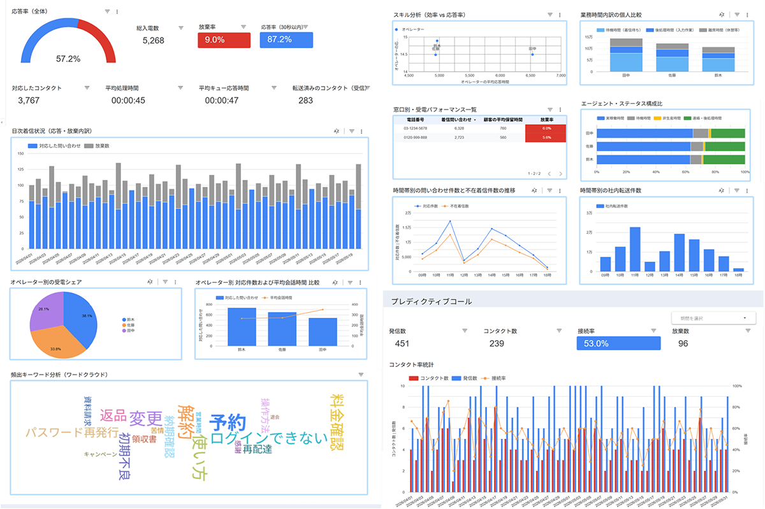Select table cell 0120-999-888
765x509 pixels.
click(416, 137)
